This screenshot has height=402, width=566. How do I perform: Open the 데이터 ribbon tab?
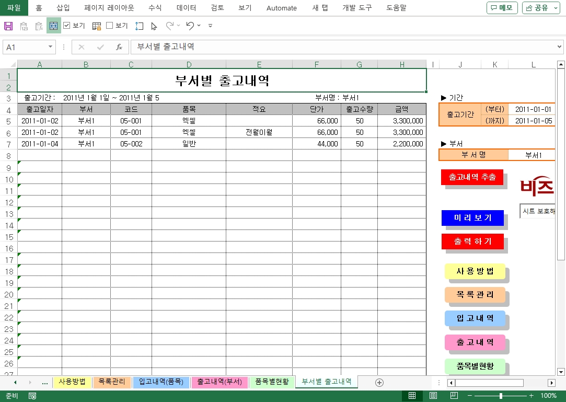point(187,8)
